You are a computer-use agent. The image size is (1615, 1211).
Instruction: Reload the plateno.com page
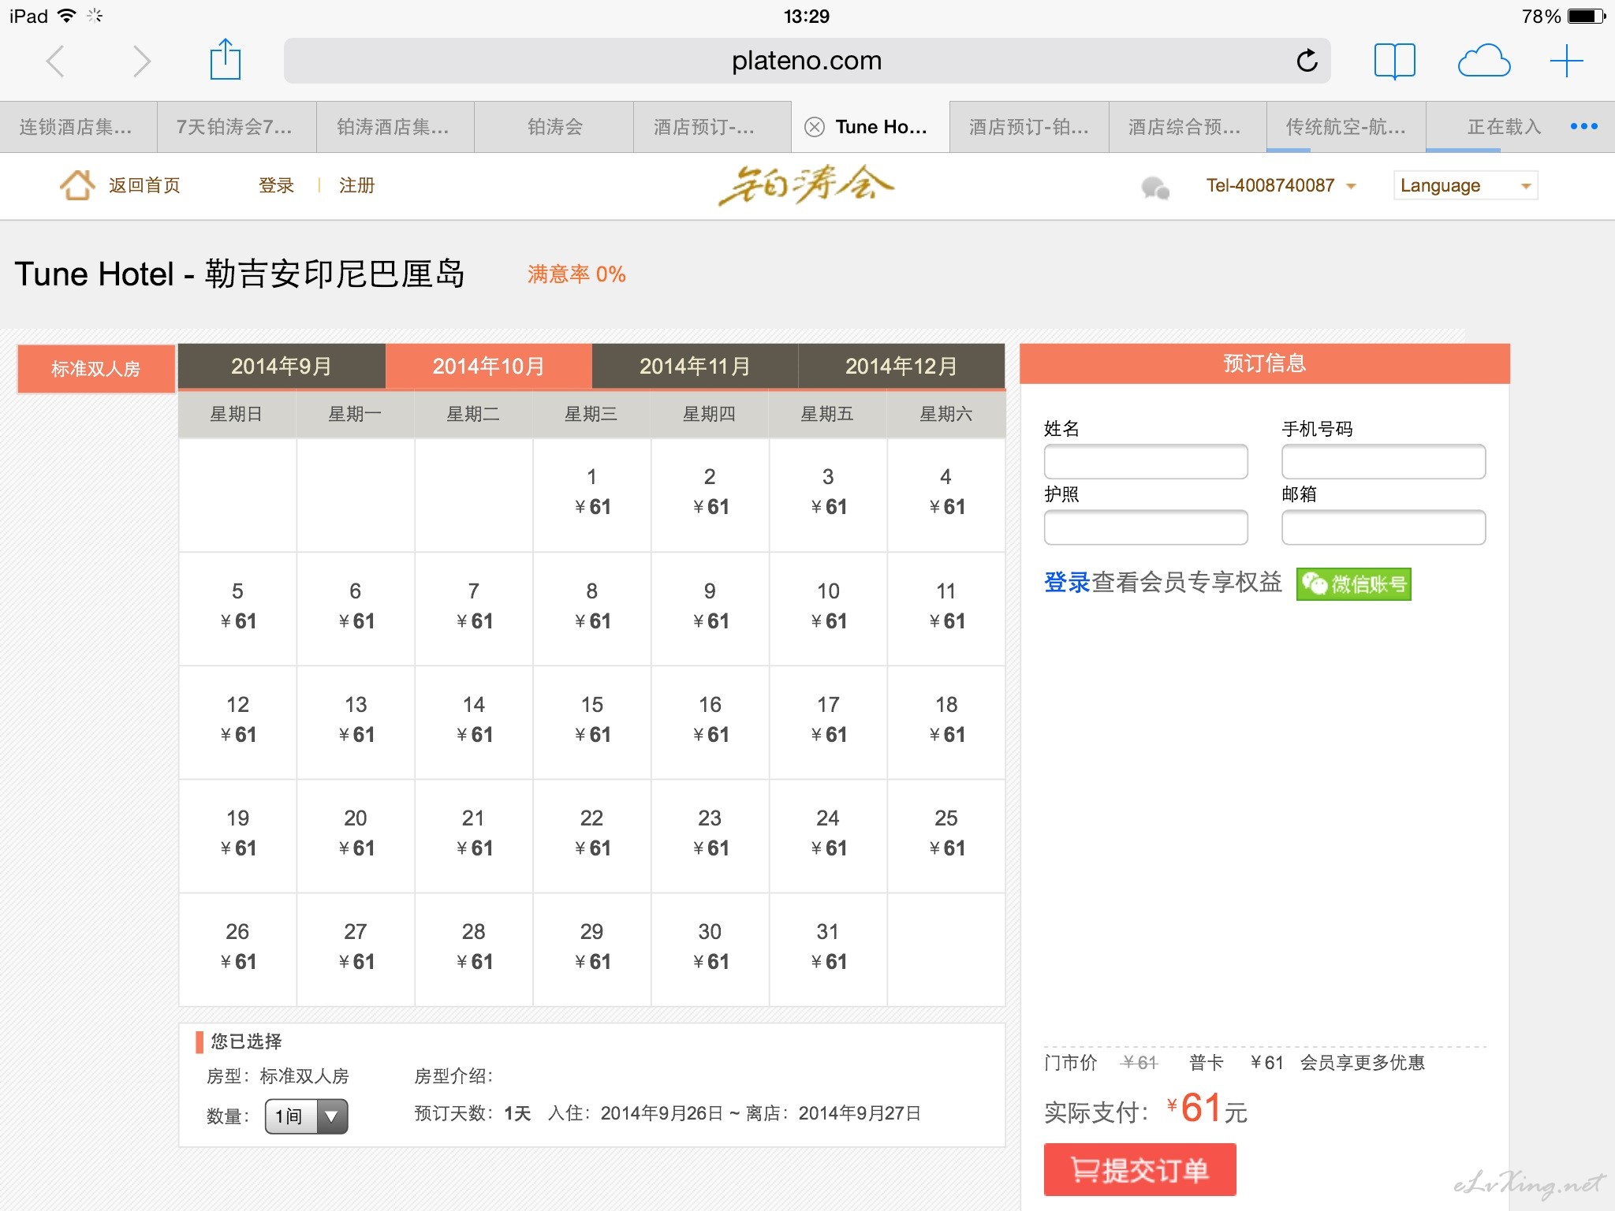[x=1307, y=60]
